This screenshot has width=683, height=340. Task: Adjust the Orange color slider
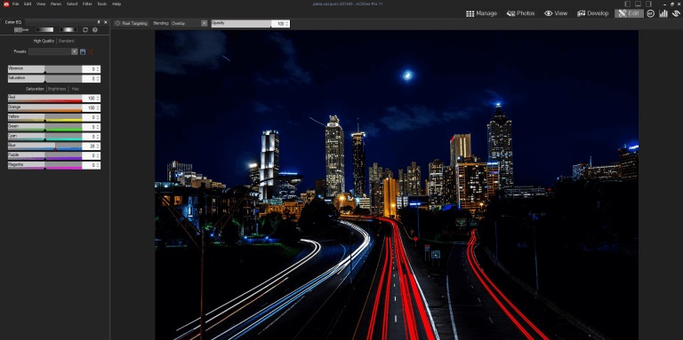[44, 107]
